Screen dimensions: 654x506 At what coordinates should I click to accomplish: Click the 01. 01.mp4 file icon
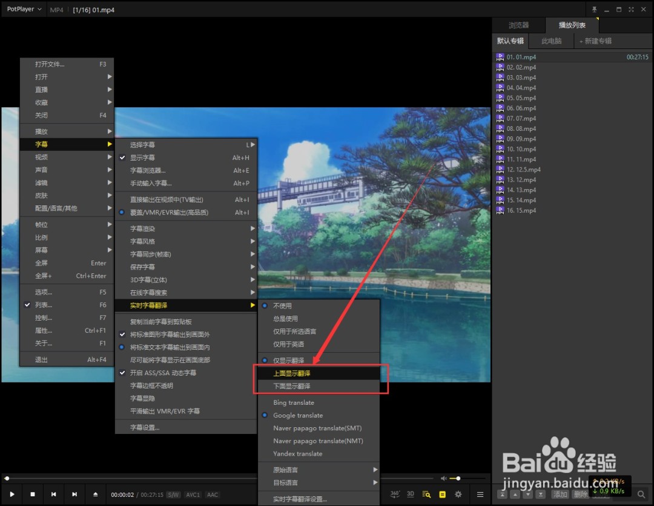pos(500,57)
